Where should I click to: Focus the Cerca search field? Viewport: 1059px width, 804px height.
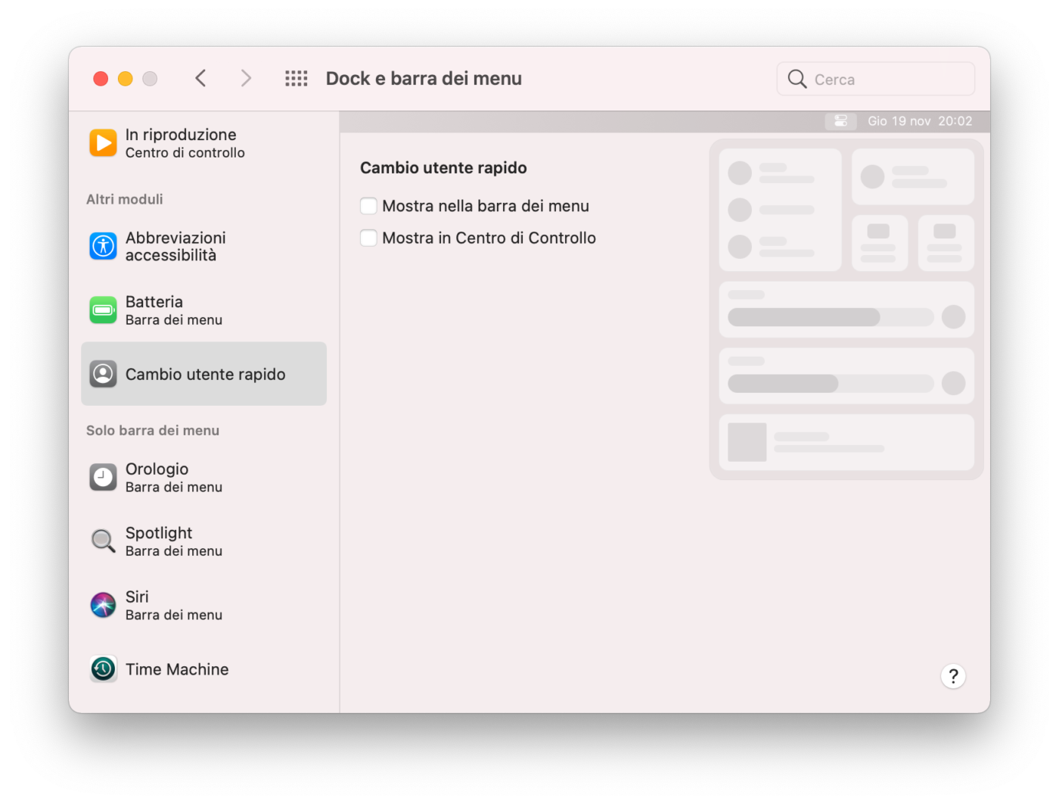click(x=876, y=79)
